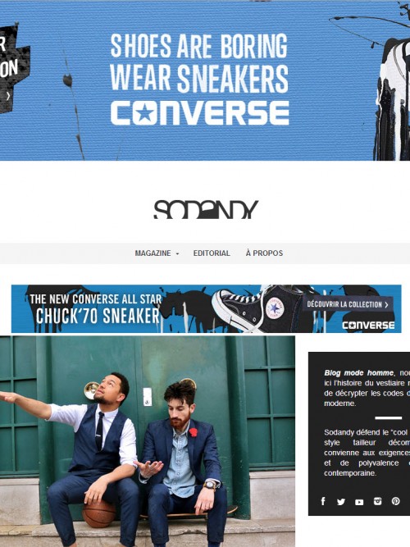Expand the Magazine dropdown arrow

coord(177,253)
